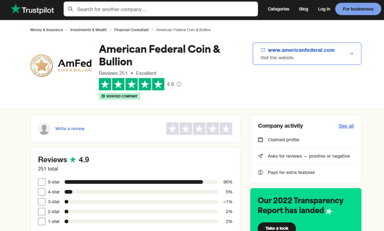
Task: Go to Money & Insurance breadcrumb
Action: tap(46, 30)
